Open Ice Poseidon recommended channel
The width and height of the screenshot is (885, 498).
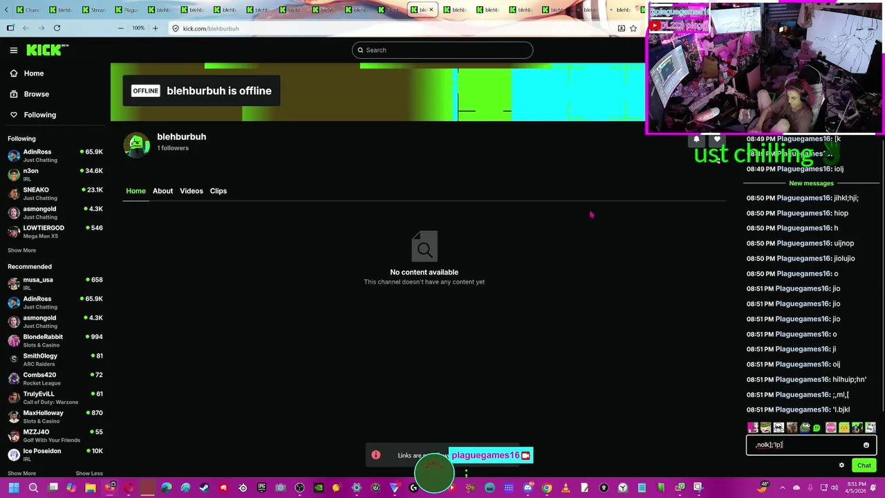click(x=55, y=454)
